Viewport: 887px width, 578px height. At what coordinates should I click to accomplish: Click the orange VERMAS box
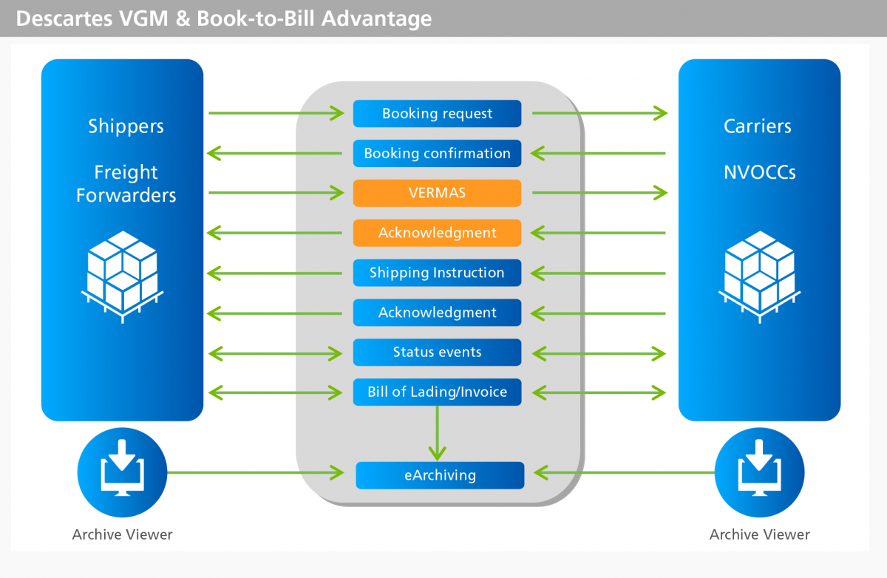tap(437, 194)
